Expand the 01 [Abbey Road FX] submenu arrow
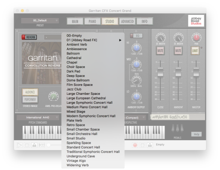The width and height of the screenshot is (220, 170). tap(120, 40)
